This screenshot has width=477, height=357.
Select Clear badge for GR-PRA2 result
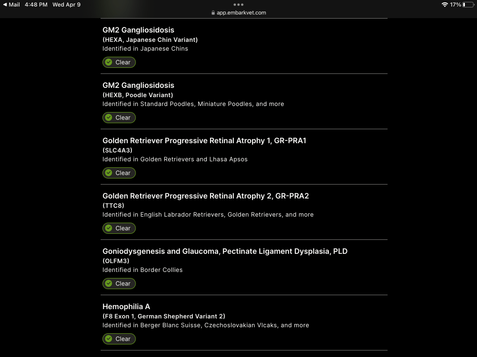119,228
